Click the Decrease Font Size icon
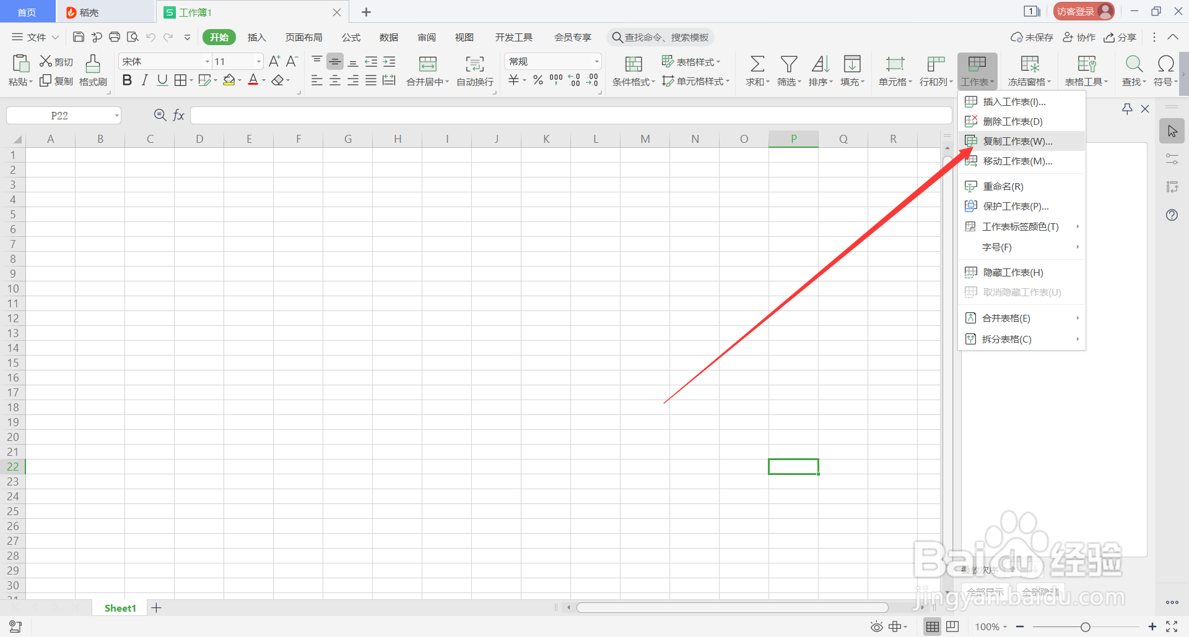The image size is (1189, 637). click(292, 61)
